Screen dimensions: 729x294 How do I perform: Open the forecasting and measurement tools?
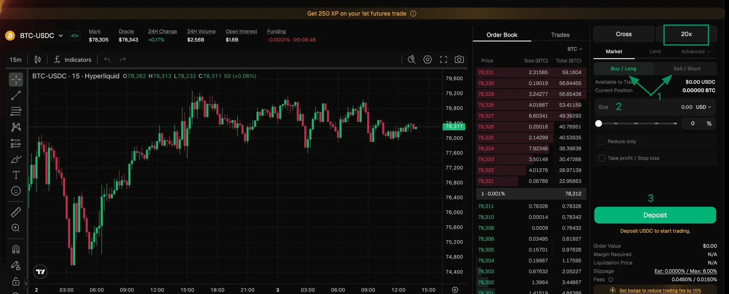[x=16, y=143]
